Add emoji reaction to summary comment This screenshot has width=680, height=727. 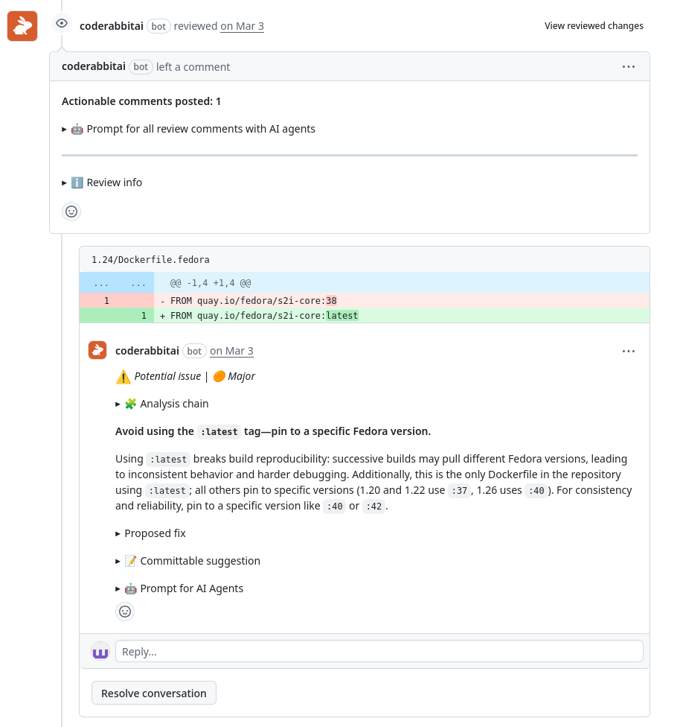point(71,212)
